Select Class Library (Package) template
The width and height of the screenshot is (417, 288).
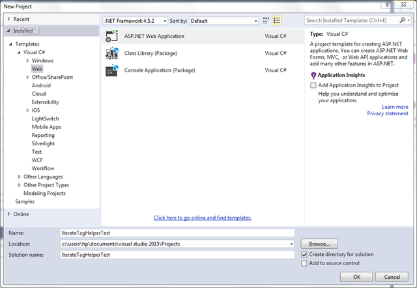(x=203, y=53)
